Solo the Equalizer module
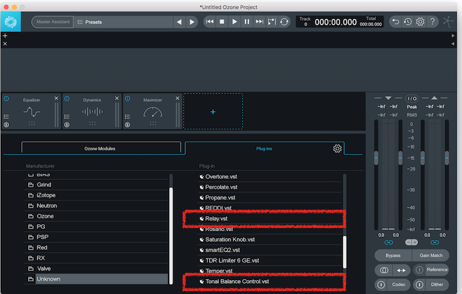Viewport: 462px width, 294px height. [x=6, y=125]
